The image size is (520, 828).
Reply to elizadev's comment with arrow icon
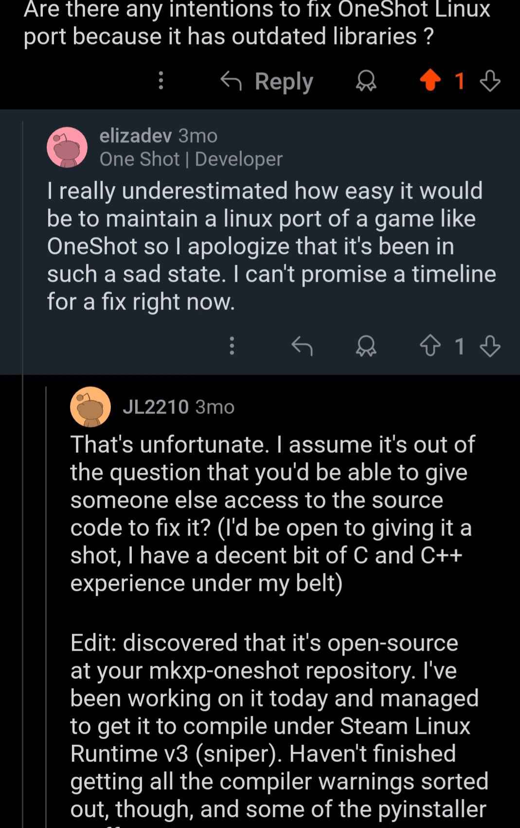point(302,346)
